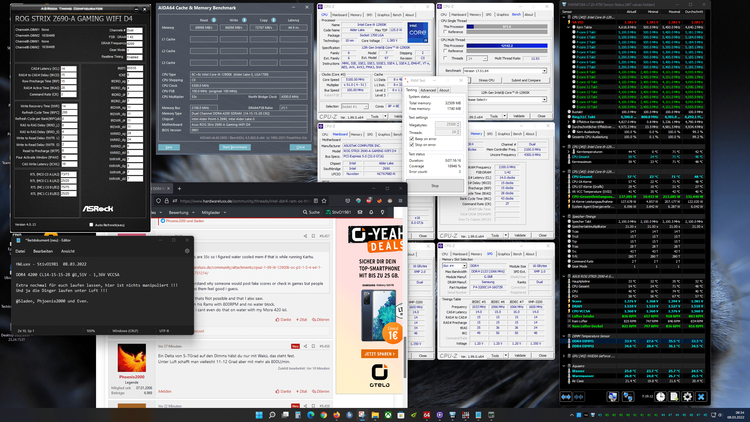
Task: Click HWiNFO expand columns arrows icon
Action: coord(566,397)
